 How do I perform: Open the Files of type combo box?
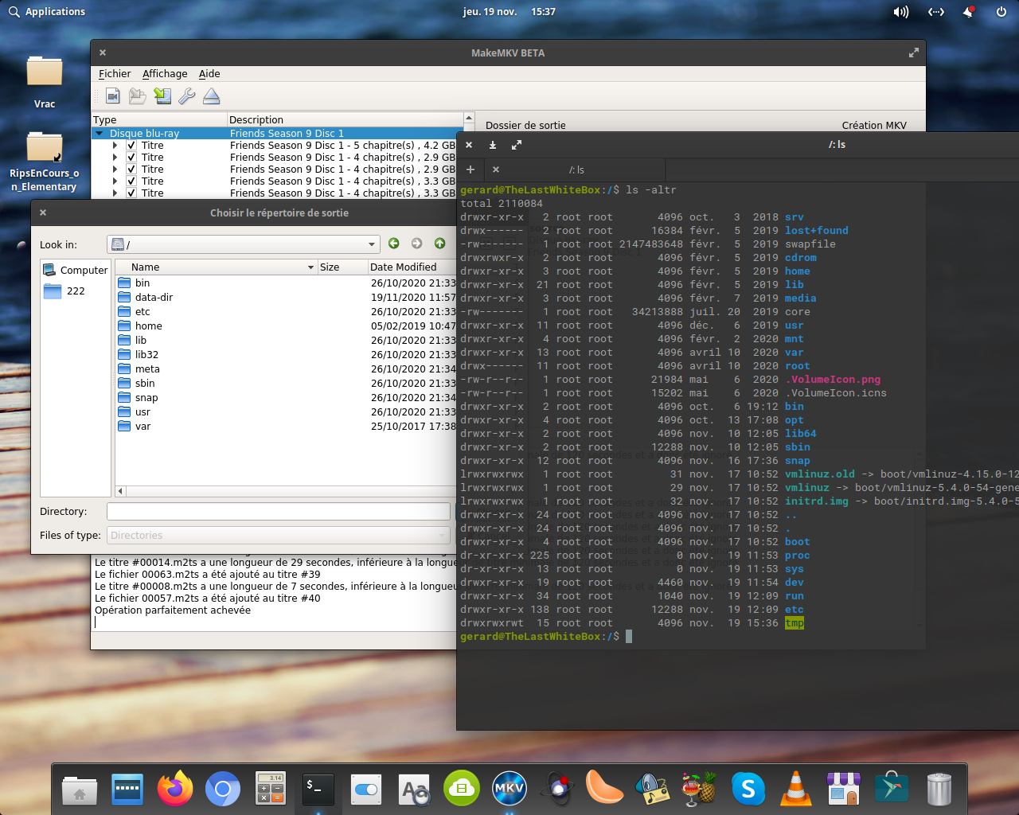pyautogui.click(x=279, y=536)
